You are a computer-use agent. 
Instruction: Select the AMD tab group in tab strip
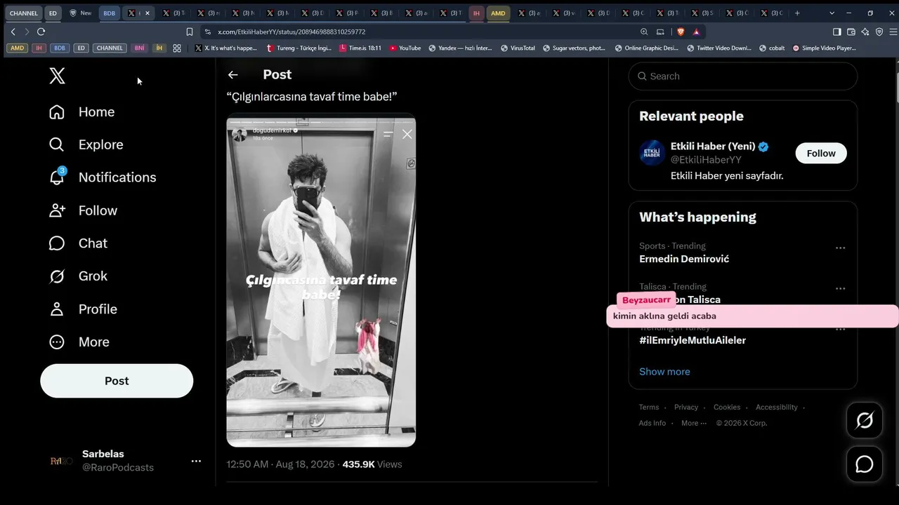pos(498,13)
